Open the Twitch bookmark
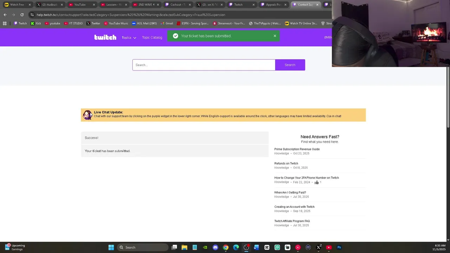 (20, 24)
